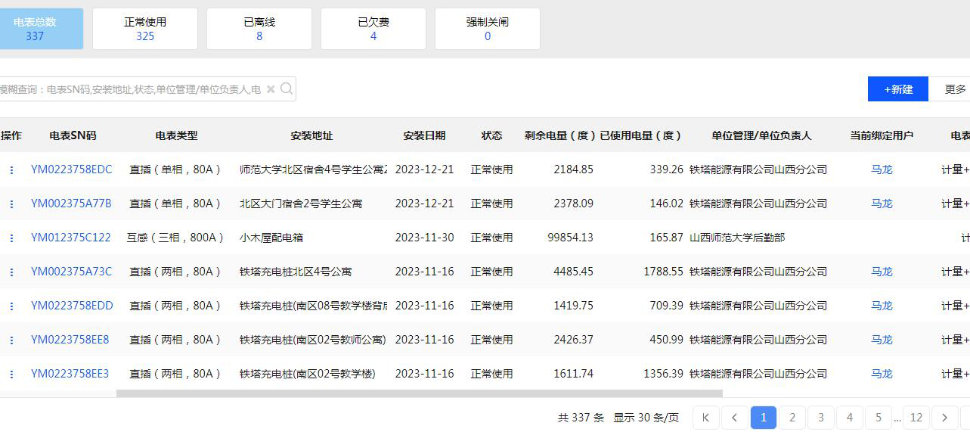The image size is (970, 432).
Task: Select address cell 北区大门宿舍2号学生公寓
Action: pos(301,204)
